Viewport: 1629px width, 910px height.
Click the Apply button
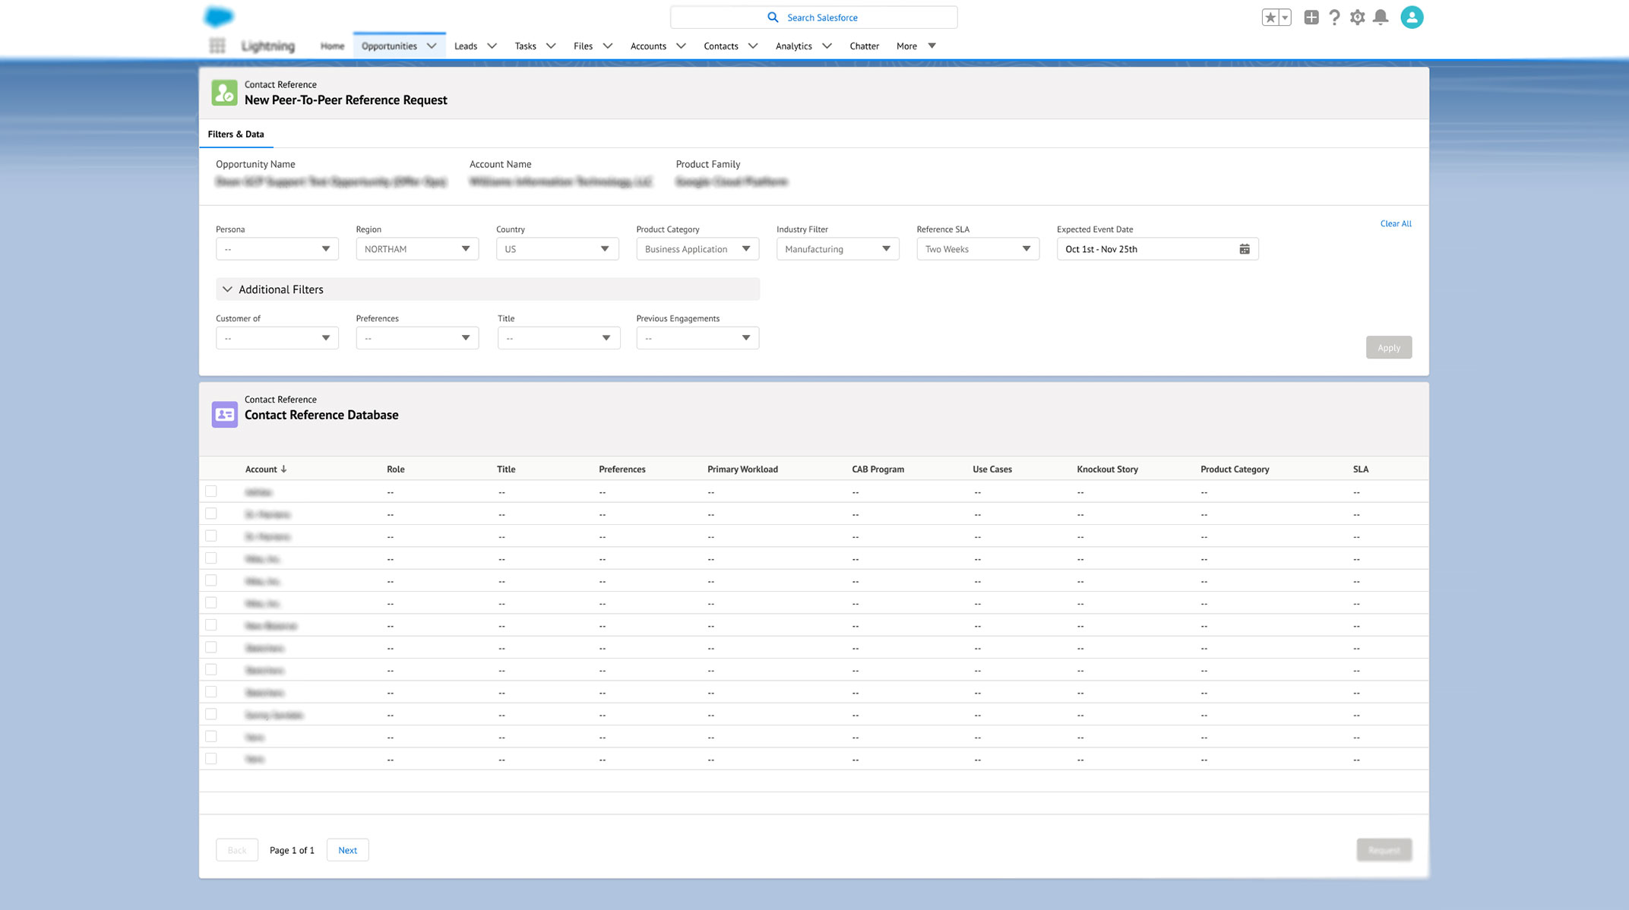1389,348
